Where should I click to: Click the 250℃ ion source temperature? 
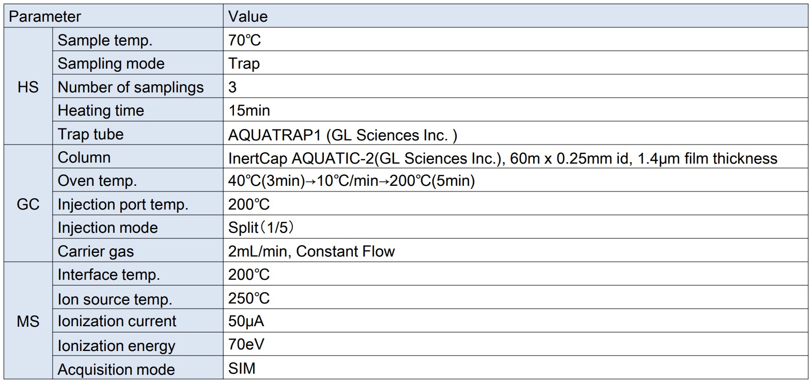(x=249, y=298)
